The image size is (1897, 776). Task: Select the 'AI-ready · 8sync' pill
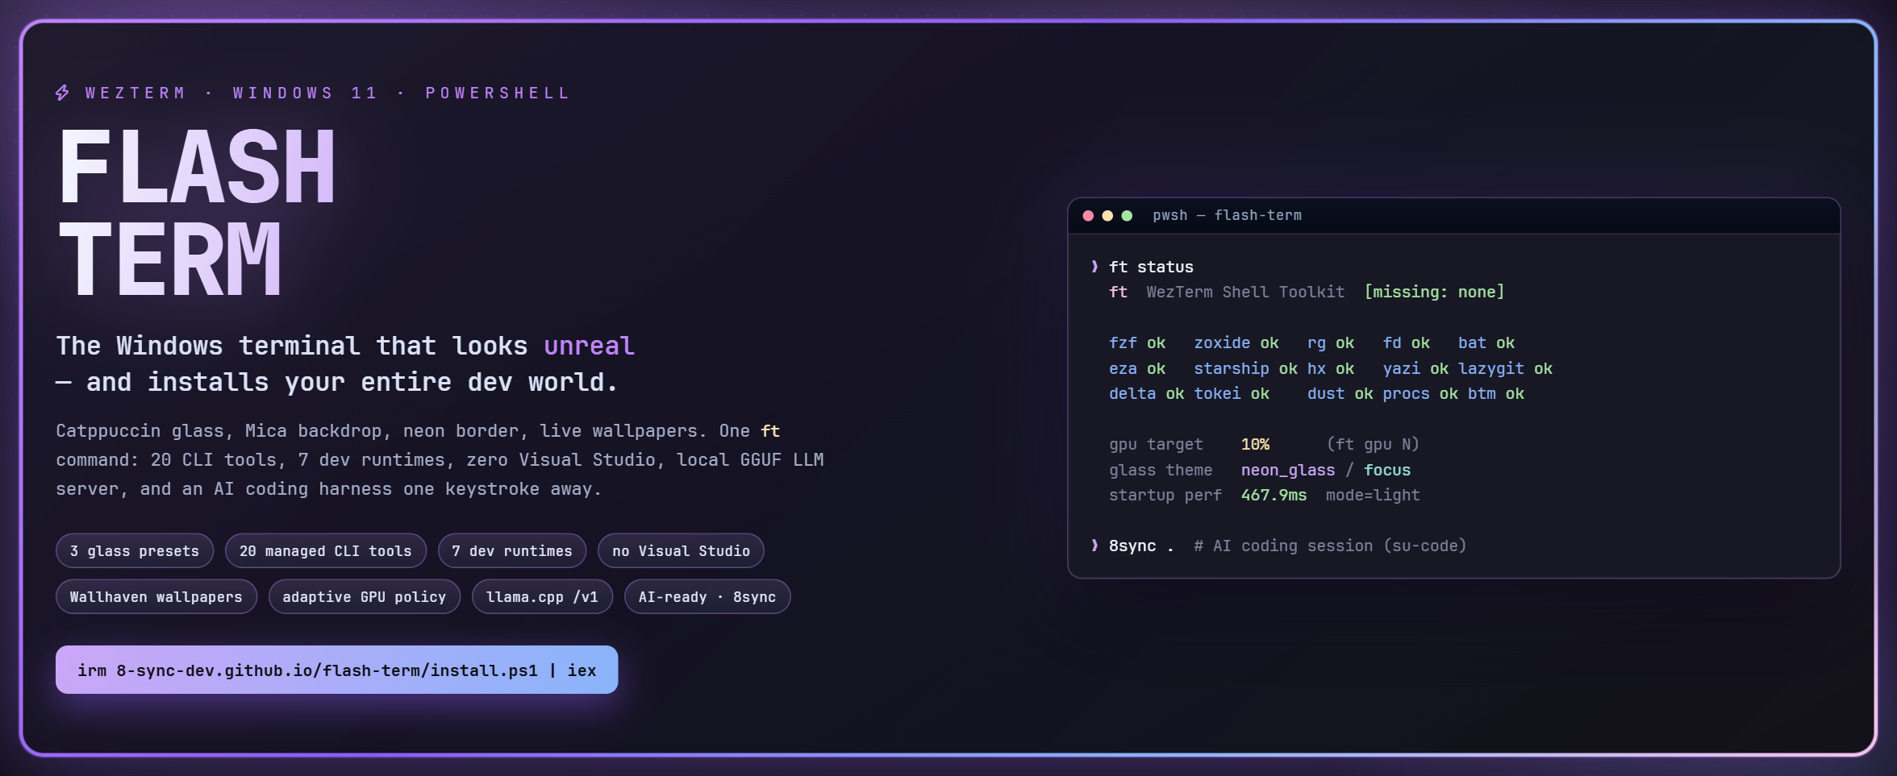pos(707,597)
